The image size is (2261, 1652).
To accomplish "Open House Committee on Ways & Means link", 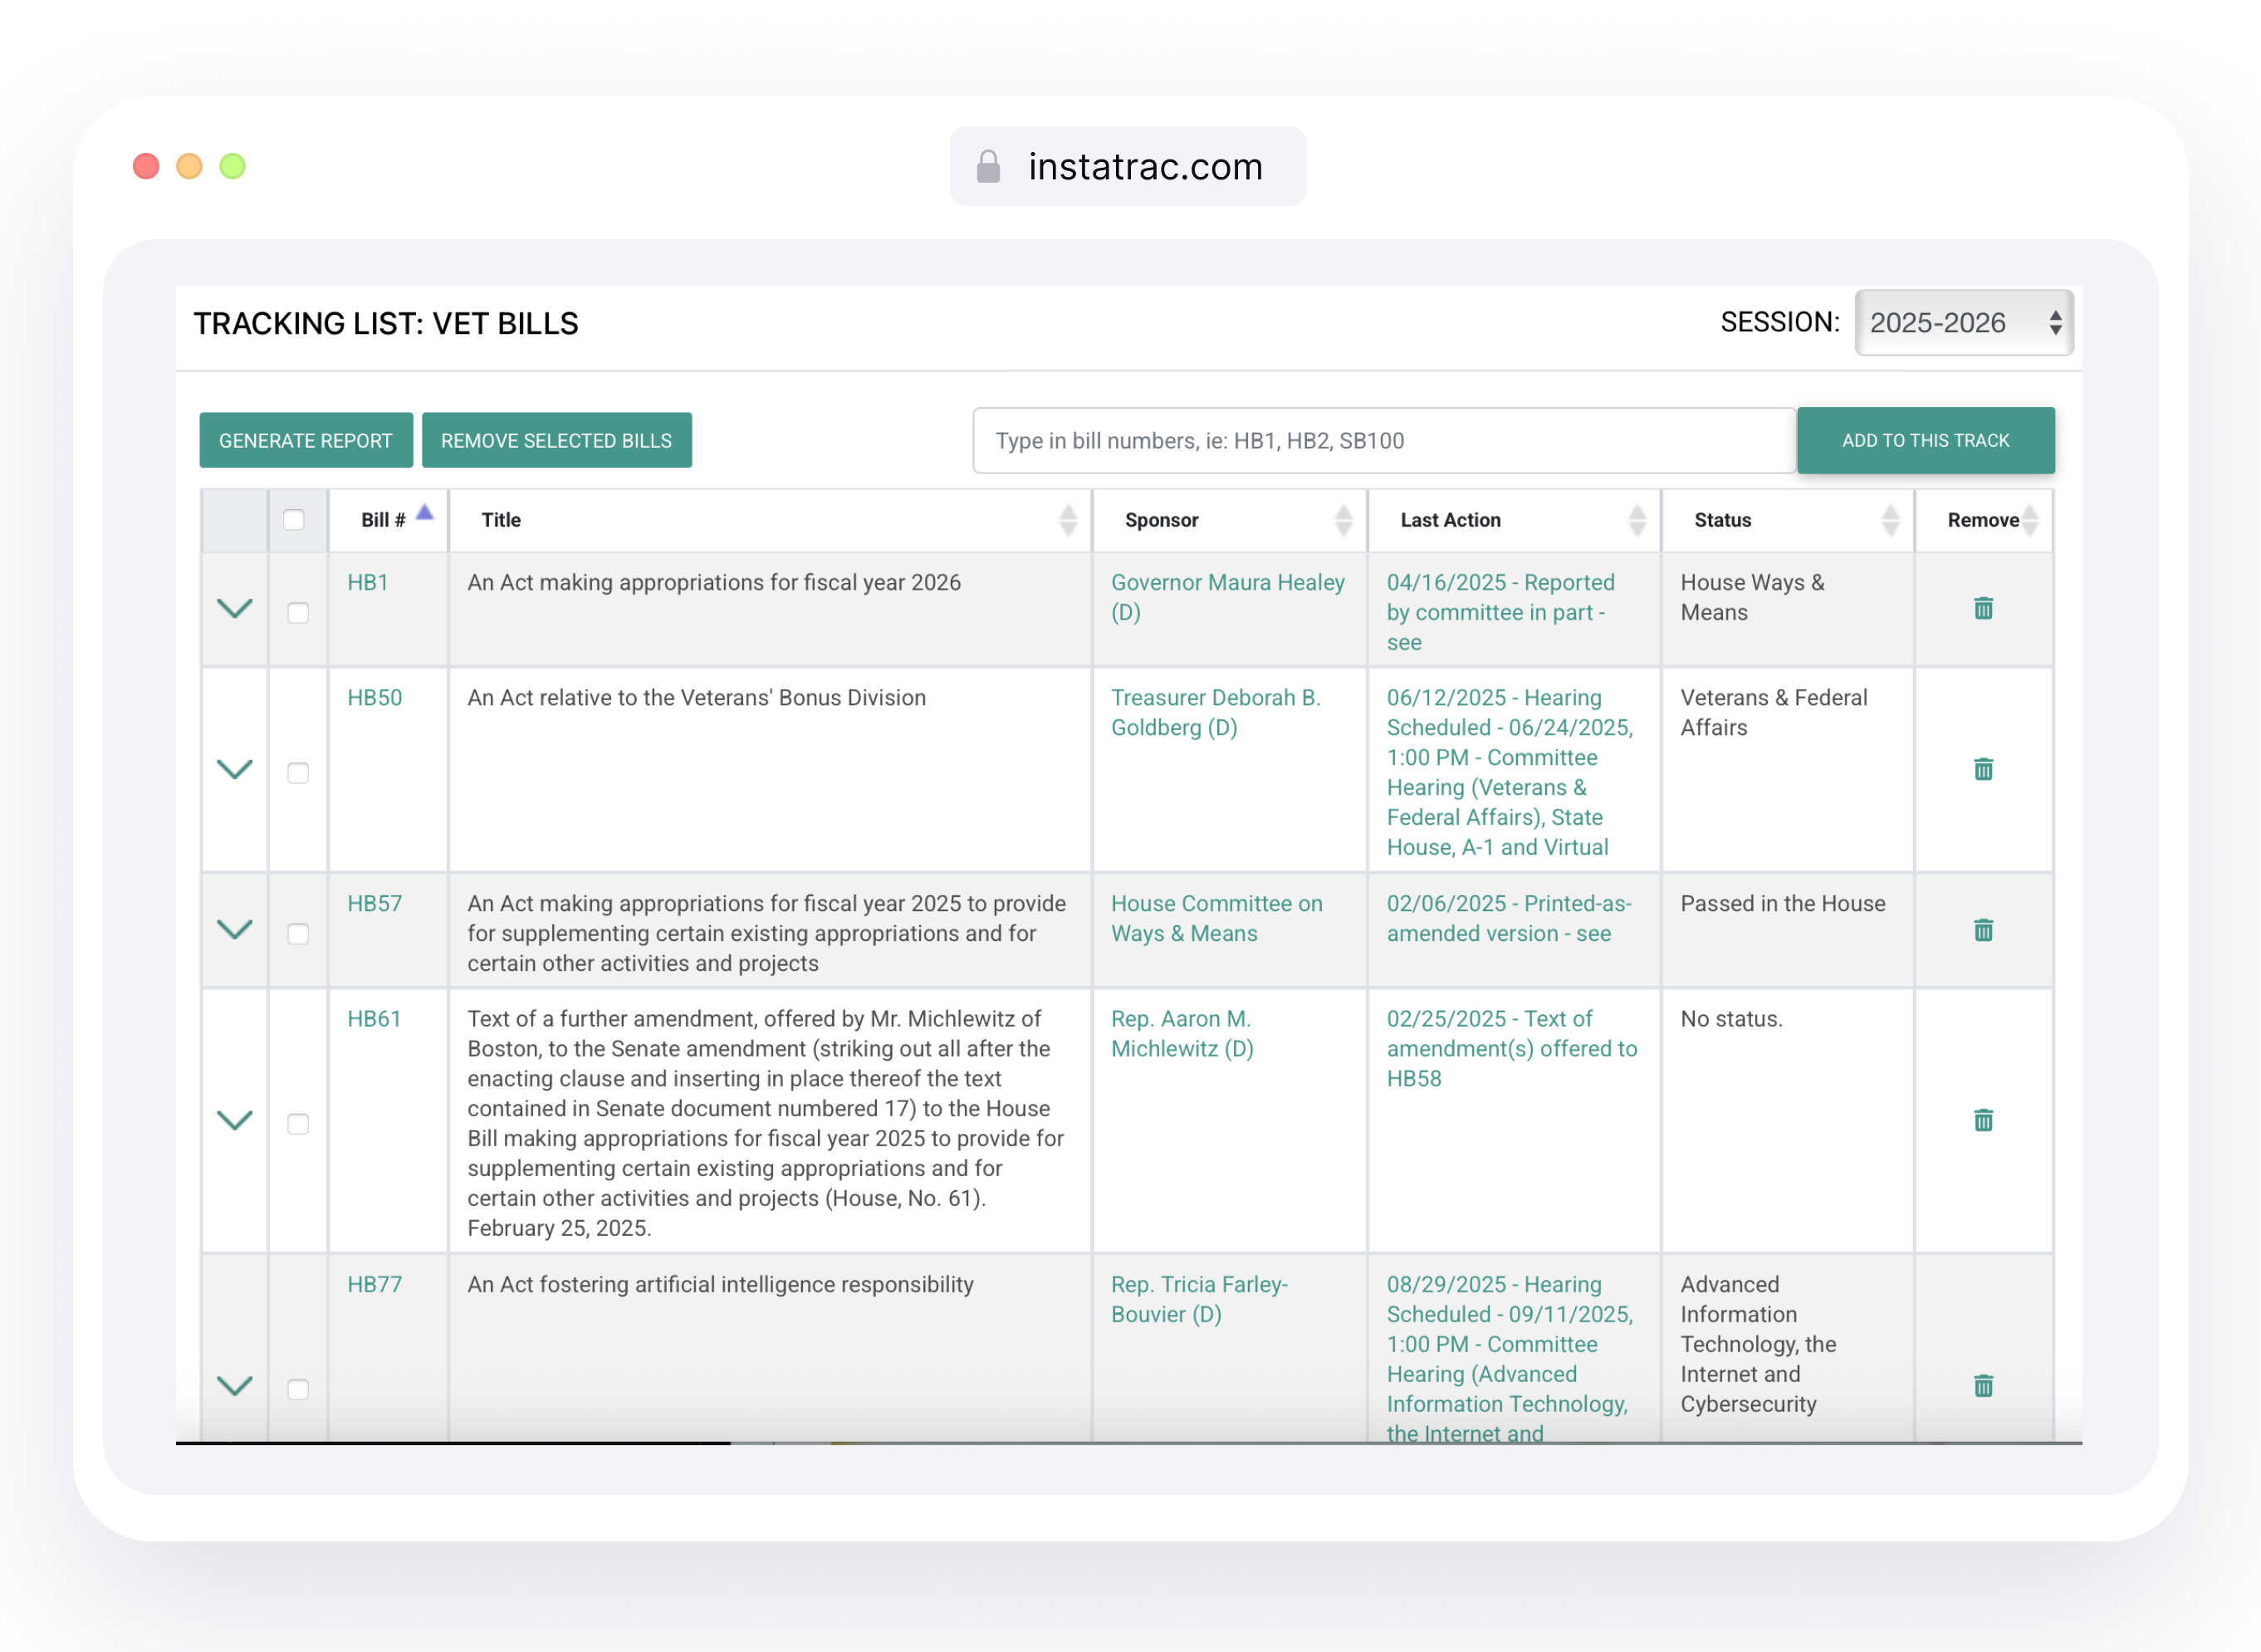I will 1216,918.
